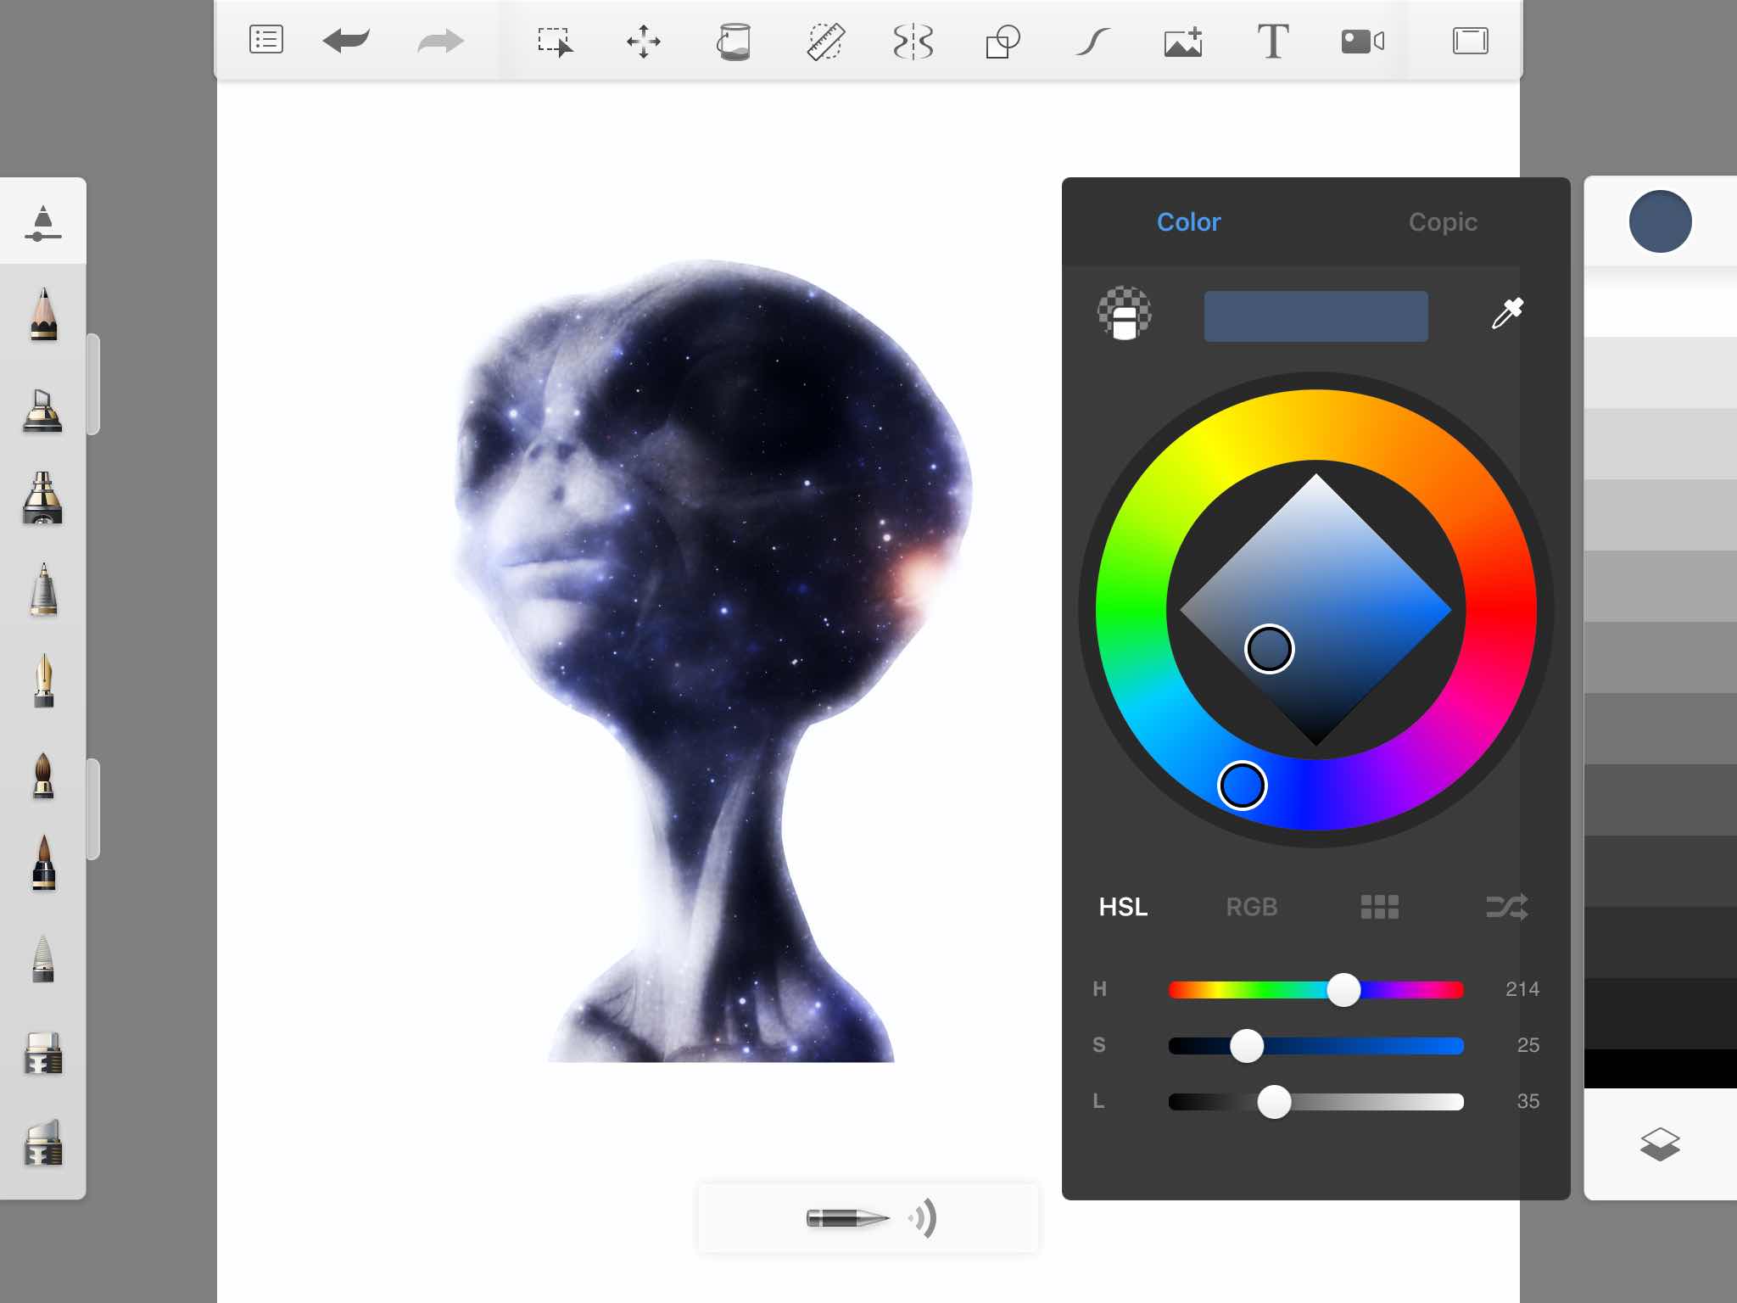Viewport: 1737px width, 1303px height.
Task: Switch sliders to RGB mode
Action: (x=1251, y=907)
